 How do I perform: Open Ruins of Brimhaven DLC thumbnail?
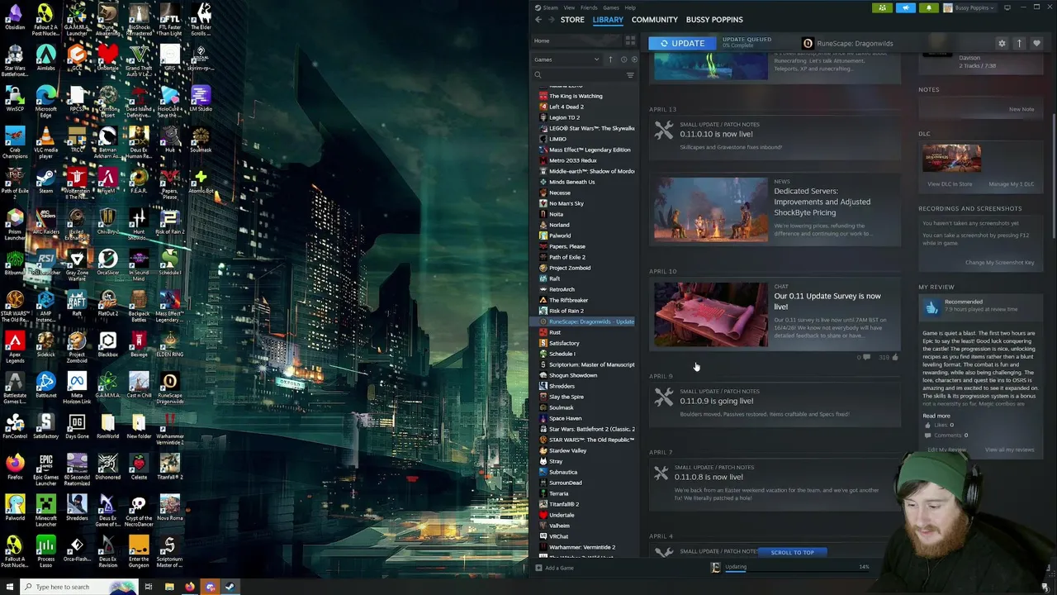click(951, 158)
